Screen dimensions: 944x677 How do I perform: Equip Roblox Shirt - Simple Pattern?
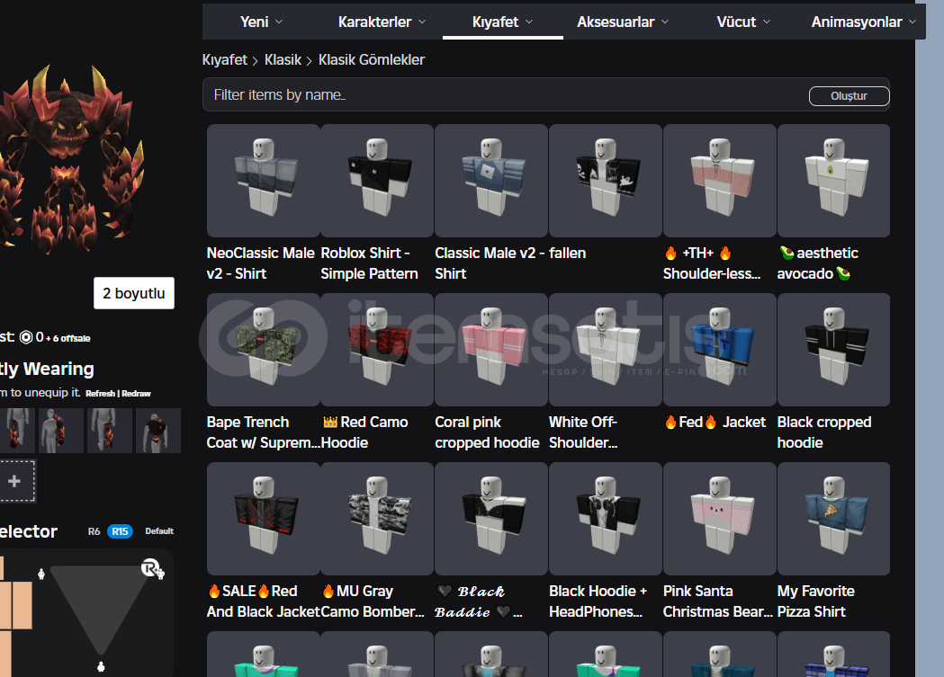377,181
